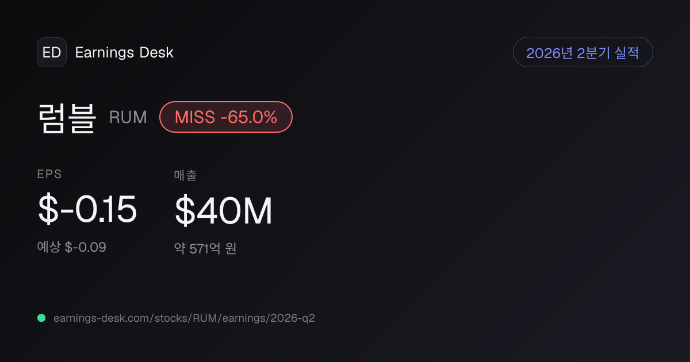Click the ED letters inside the logo square
The width and height of the screenshot is (690, 362).
click(x=52, y=52)
